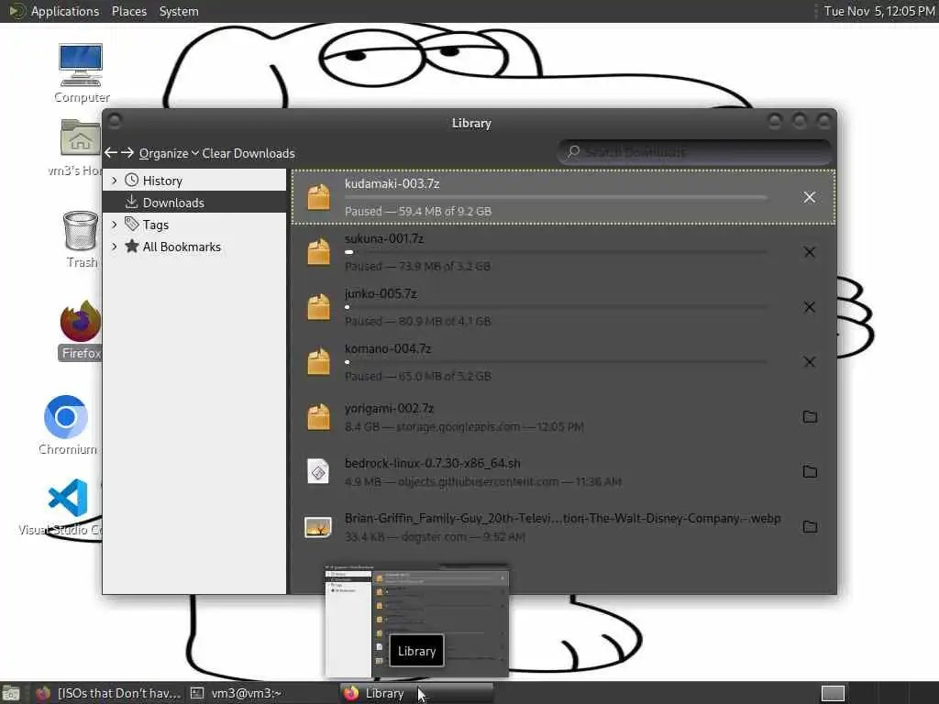Show bedrock-linux script in its folder
939x704 pixels.
pyautogui.click(x=810, y=472)
